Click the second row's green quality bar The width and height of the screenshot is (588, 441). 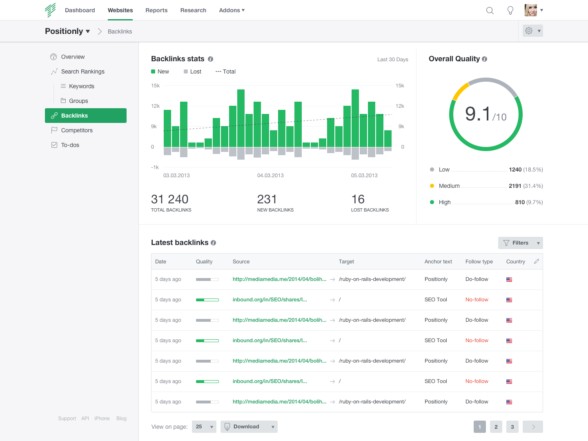tap(207, 300)
